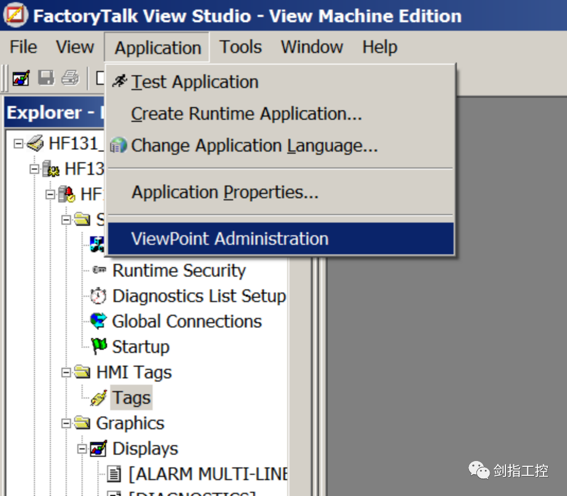Click the Runtime Security key icon
The height and width of the screenshot is (496, 567).
pos(99,270)
